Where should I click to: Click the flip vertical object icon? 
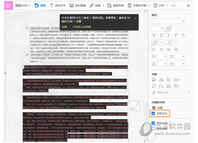click(x=154, y=80)
